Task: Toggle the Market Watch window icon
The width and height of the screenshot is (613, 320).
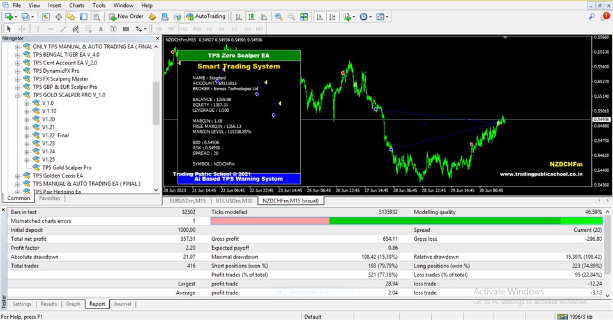Action: pos(46,17)
